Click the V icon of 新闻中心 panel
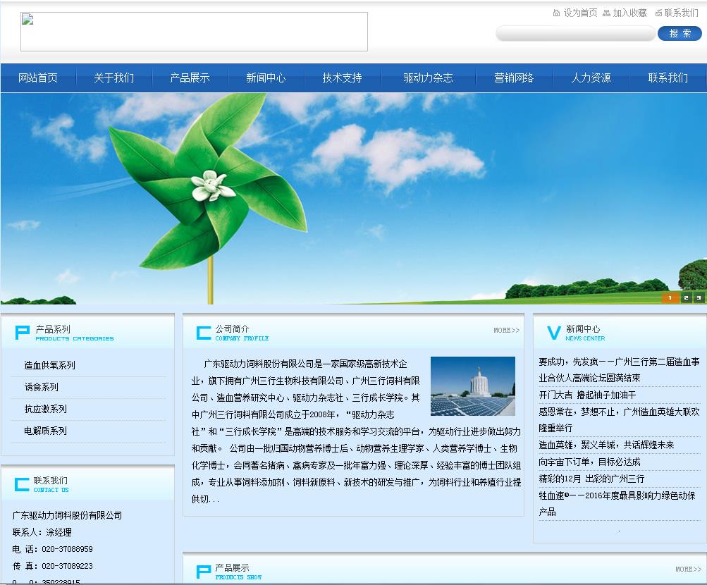The height and width of the screenshot is (585, 707). coord(554,333)
